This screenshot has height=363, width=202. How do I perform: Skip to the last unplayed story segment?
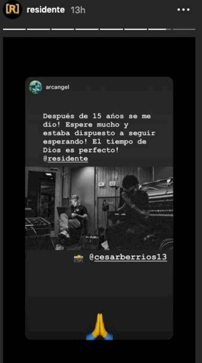(184, 29)
